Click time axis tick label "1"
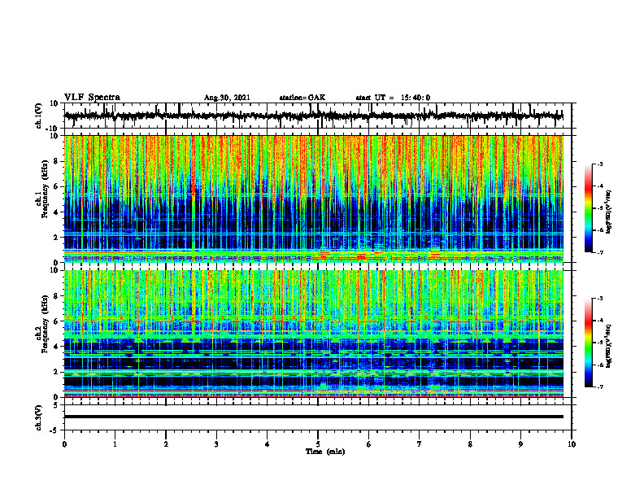Viewport: 644px width, 498px height. tap(115, 444)
